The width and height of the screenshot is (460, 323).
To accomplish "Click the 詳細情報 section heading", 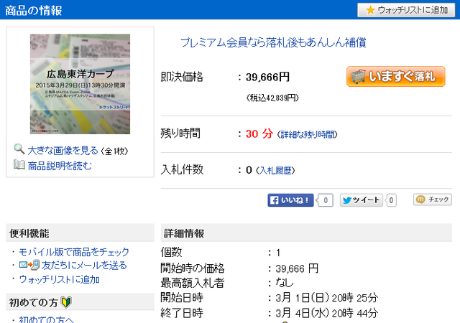I will click(184, 233).
